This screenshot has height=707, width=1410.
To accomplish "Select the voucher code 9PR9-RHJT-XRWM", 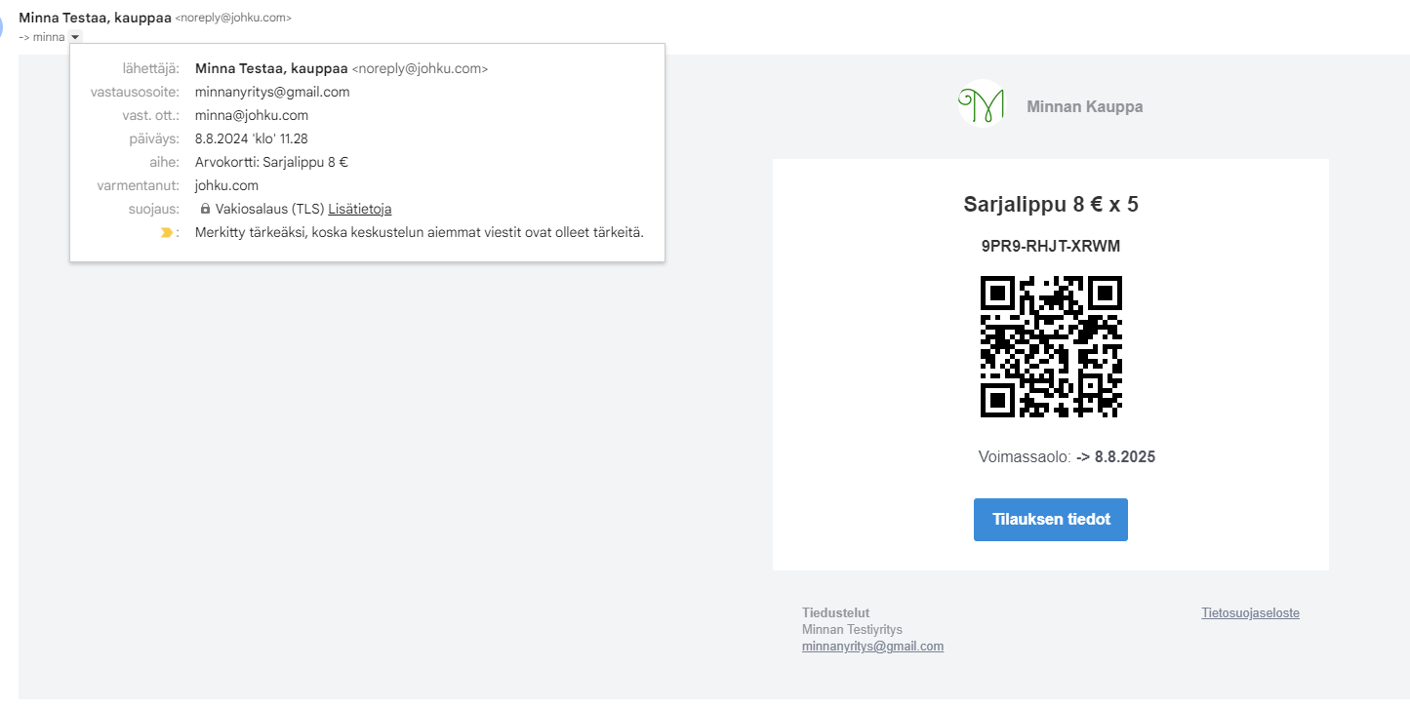I will pos(1051,246).
